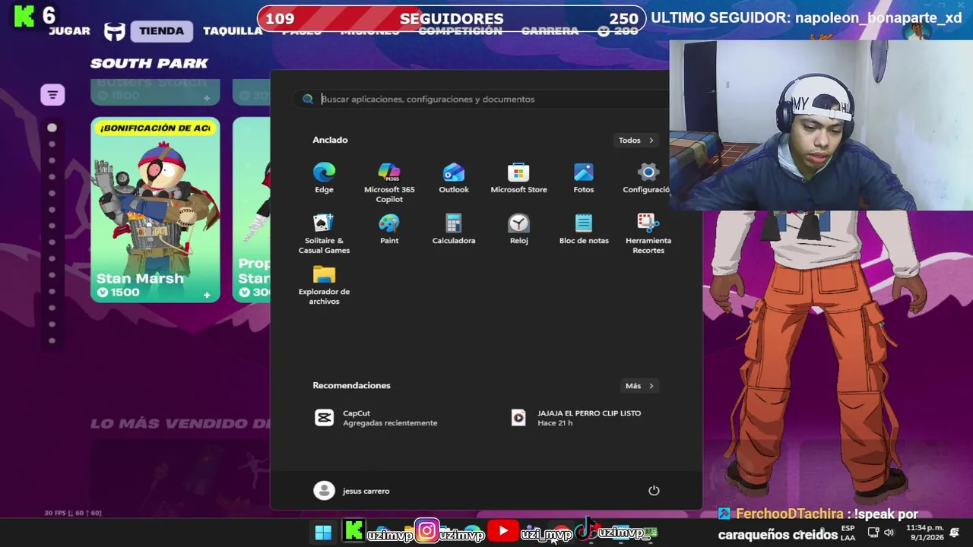Open the locker helmet icon tab
Viewport: 973px width, 547px height.
coord(114,31)
